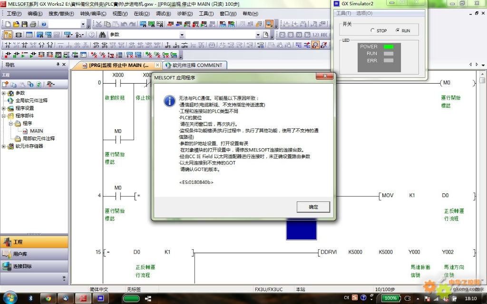Open the empty combo box dropdown beside 参数

(258, 35)
